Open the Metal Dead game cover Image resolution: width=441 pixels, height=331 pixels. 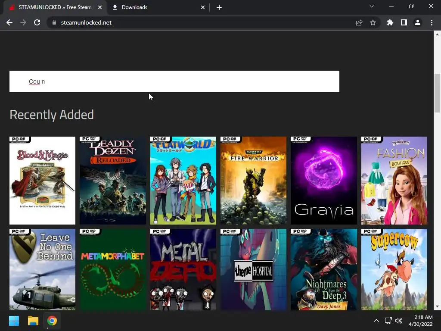[x=183, y=269]
